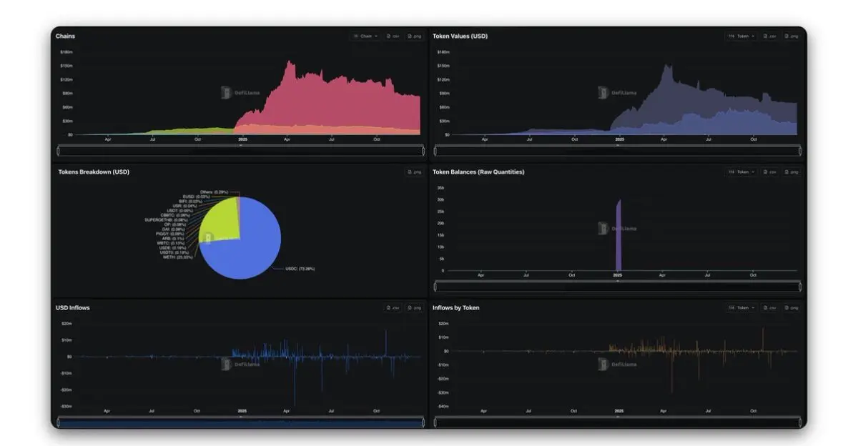Expand the Token dropdown in Token Values (USD)
Screen dimensions: 858x446
(x=741, y=36)
